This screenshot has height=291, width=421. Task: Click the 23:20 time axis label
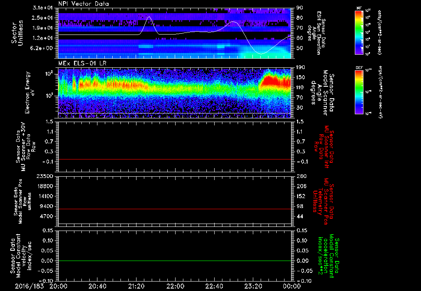click(x=253, y=286)
